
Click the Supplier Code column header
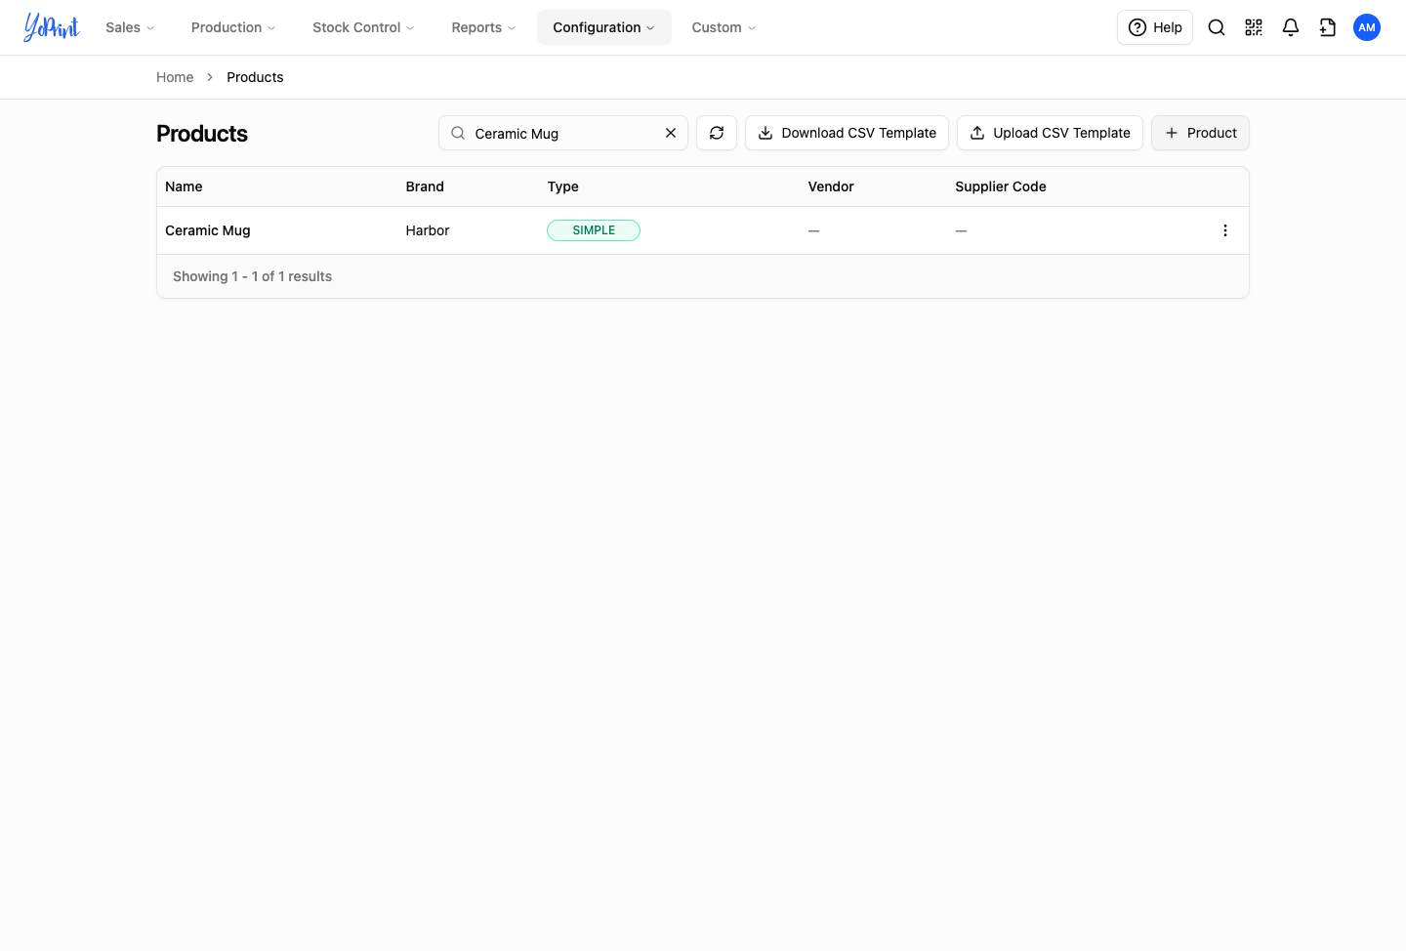click(x=1001, y=186)
